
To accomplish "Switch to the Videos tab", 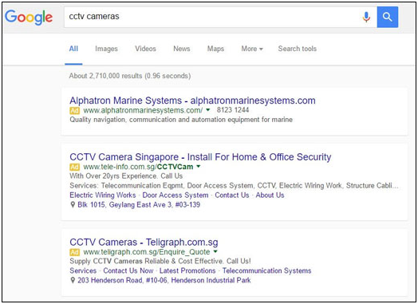I will (x=145, y=49).
